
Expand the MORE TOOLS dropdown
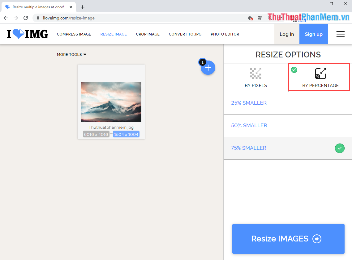click(71, 54)
